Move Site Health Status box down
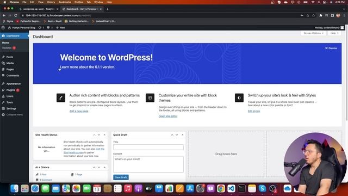 click(x=99, y=135)
